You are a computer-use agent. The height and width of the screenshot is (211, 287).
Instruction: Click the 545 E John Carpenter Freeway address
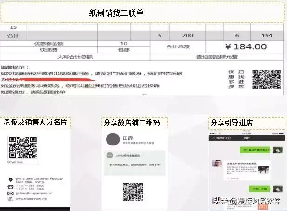(39, 180)
